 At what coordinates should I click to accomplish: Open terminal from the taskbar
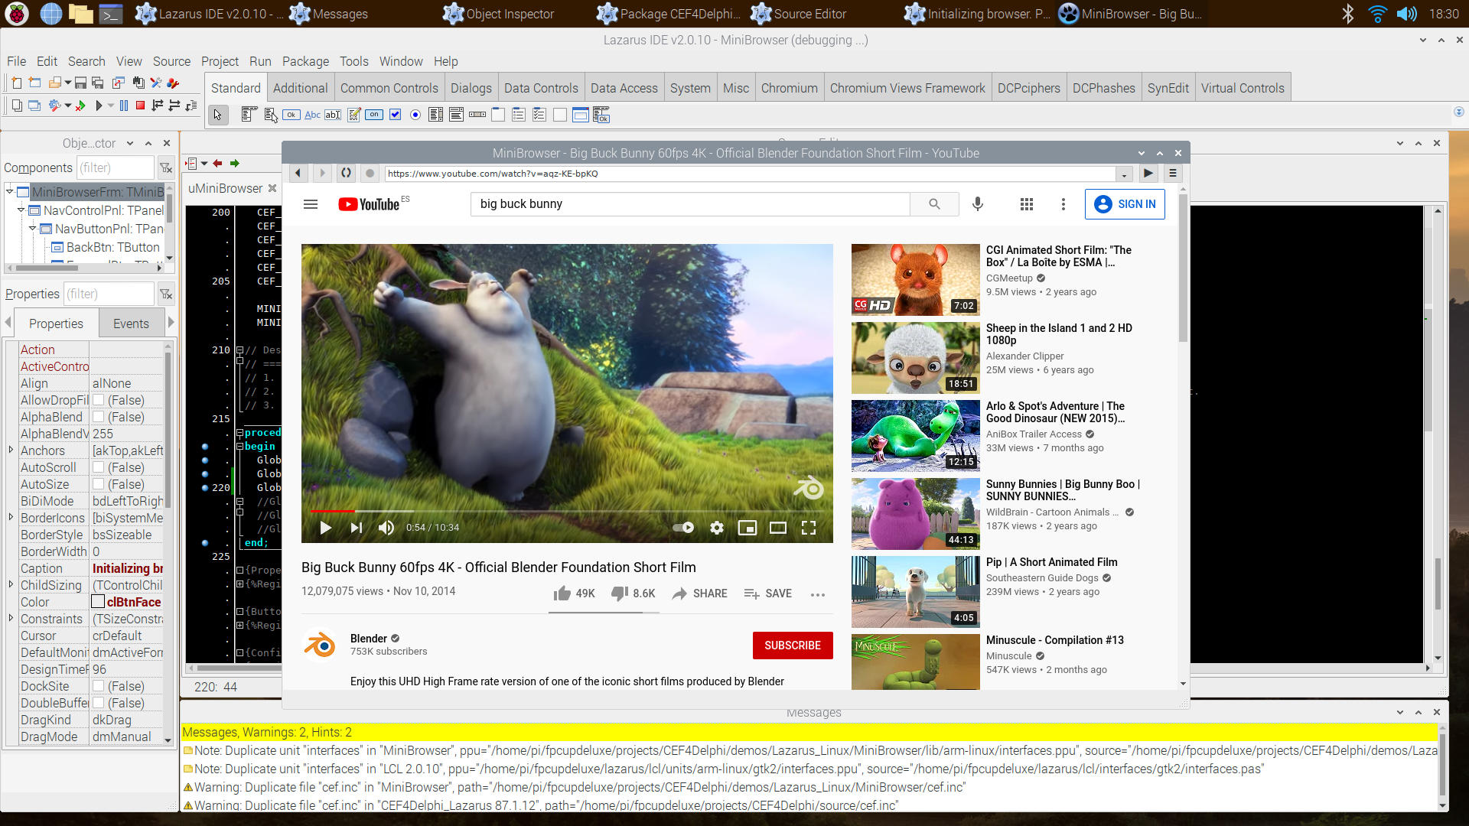coord(111,14)
